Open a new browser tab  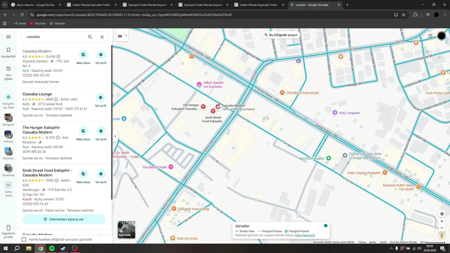pyautogui.click(x=347, y=5)
